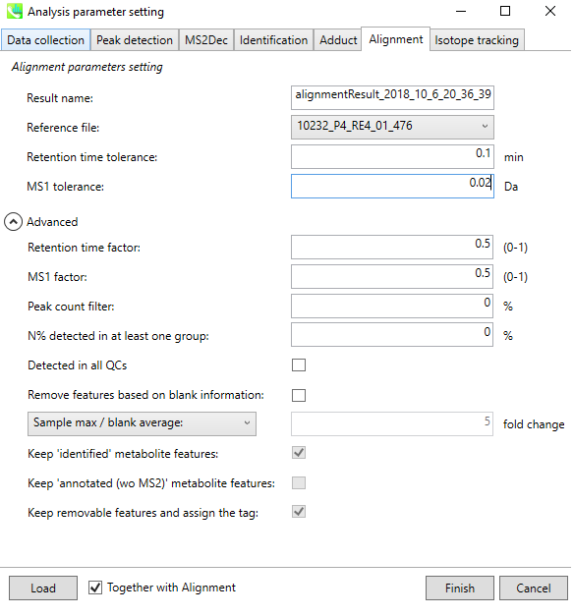Click the Finish button

point(460,588)
